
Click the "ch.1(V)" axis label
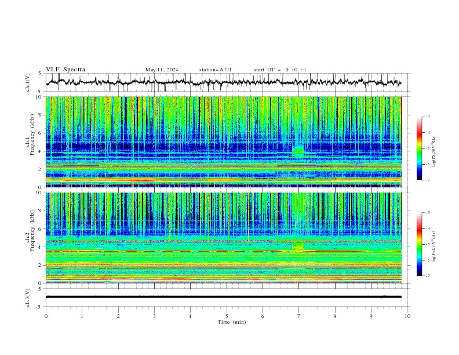(x=28, y=82)
